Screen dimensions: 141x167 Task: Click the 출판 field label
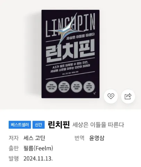coord(14,148)
